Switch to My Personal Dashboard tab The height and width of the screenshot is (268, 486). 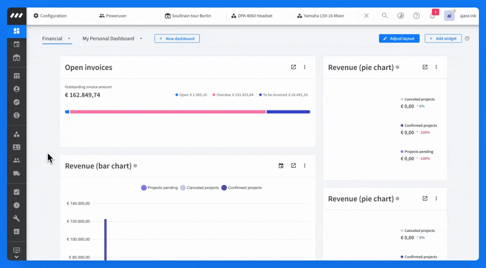tap(108, 38)
